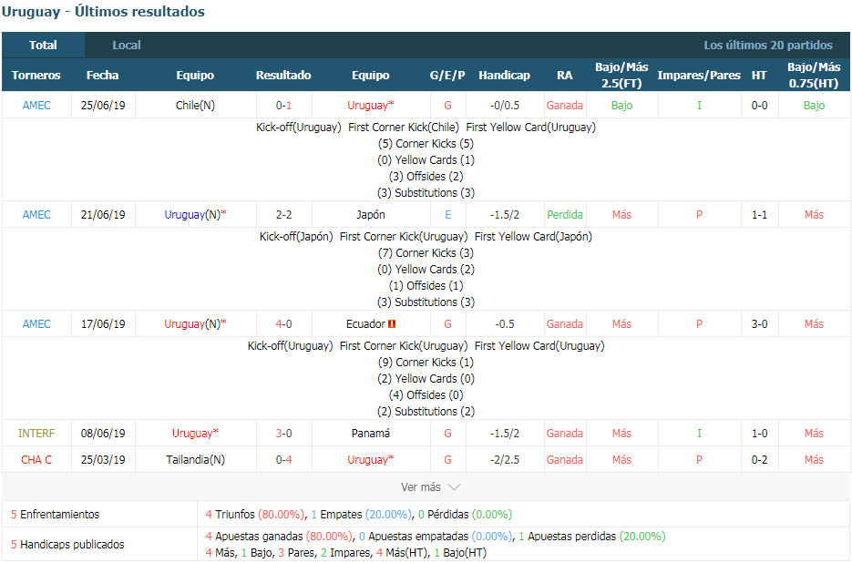The image size is (852, 563).
Task: Click the Bajo/Más 2.5(FT) column header
Action: click(x=621, y=75)
